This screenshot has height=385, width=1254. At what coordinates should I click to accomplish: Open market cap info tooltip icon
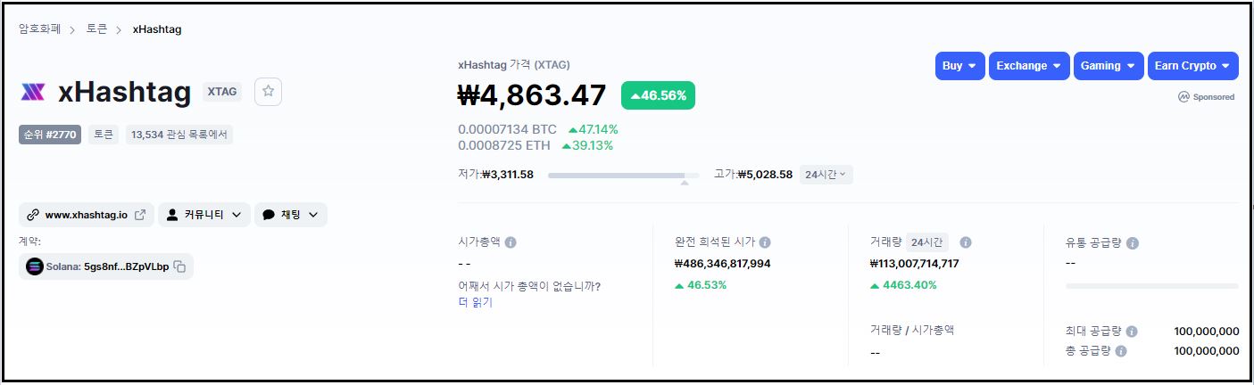coord(511,242)
